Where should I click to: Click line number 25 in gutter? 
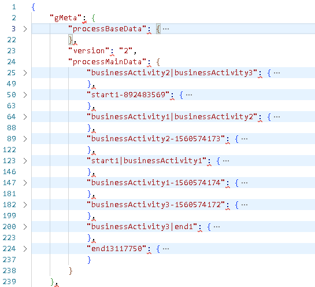pos(12,73)
